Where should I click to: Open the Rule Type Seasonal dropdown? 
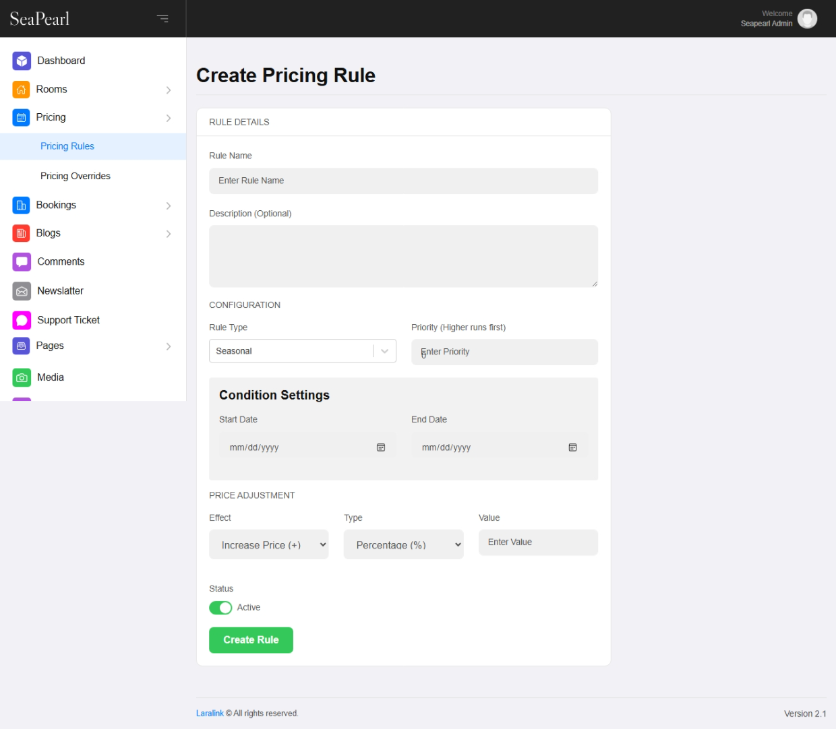point(302,351)
